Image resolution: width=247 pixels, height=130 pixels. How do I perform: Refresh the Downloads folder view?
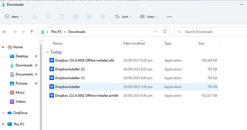[165, 32]
